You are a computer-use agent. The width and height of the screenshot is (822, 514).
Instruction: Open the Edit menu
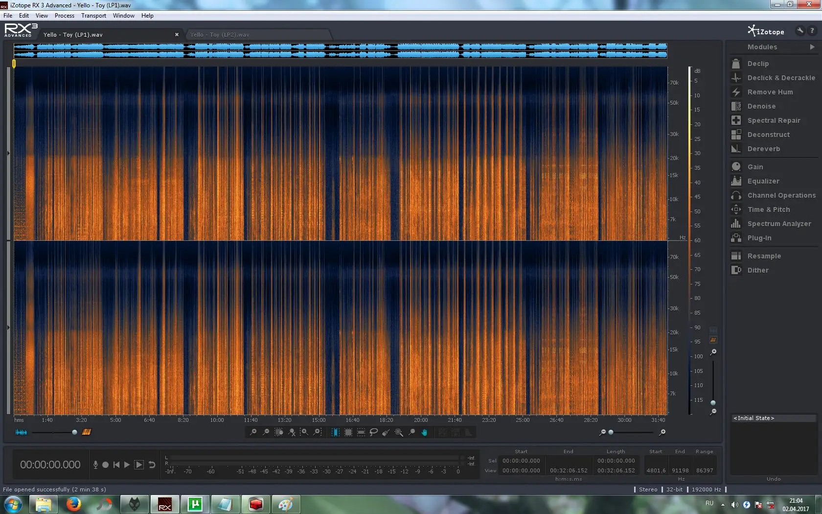pos(24,16)
